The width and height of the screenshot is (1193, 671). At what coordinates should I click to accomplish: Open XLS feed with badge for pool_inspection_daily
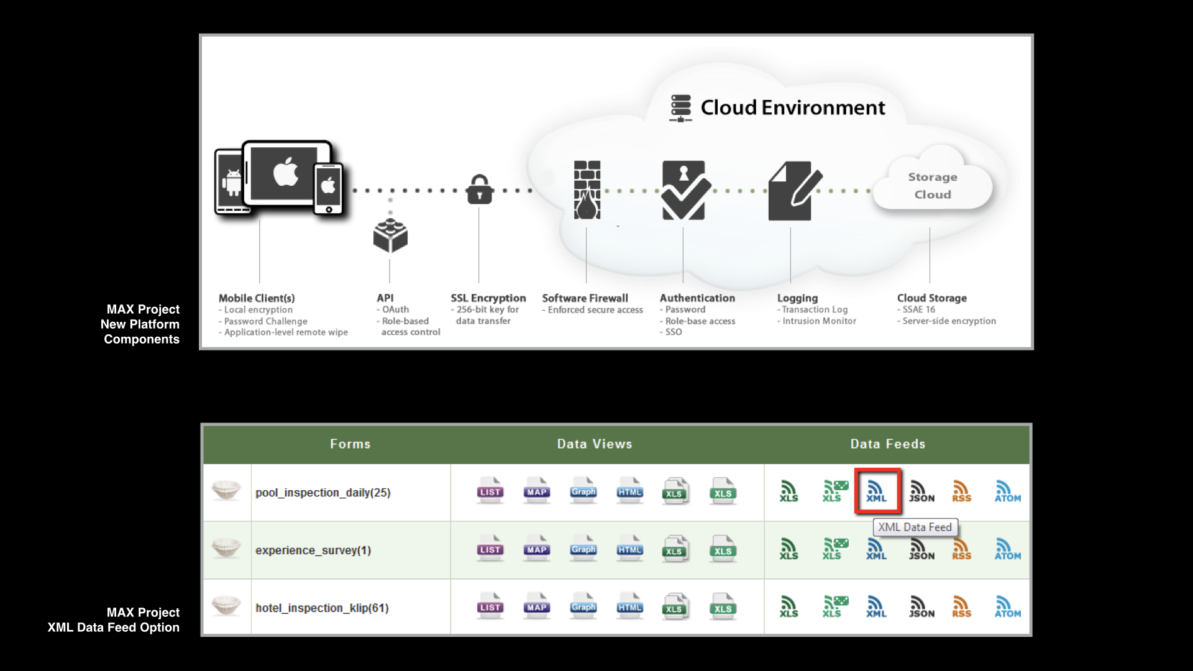click(x=836, y=491)
